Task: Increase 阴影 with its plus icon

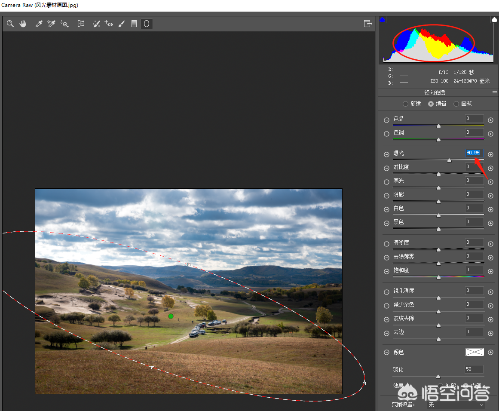Action: click(x=491, y=196)
